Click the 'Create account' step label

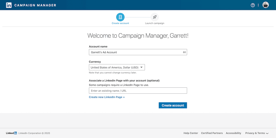[120, 23]
